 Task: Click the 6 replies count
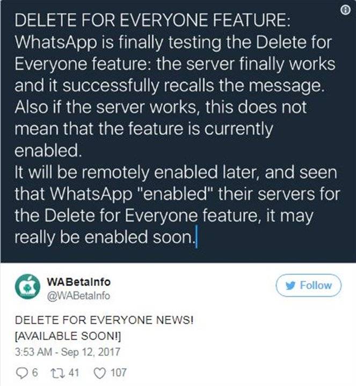[35, 373]
